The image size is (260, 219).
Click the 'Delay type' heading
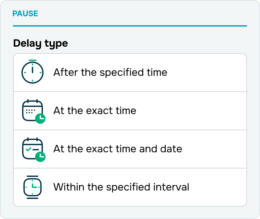40,44
